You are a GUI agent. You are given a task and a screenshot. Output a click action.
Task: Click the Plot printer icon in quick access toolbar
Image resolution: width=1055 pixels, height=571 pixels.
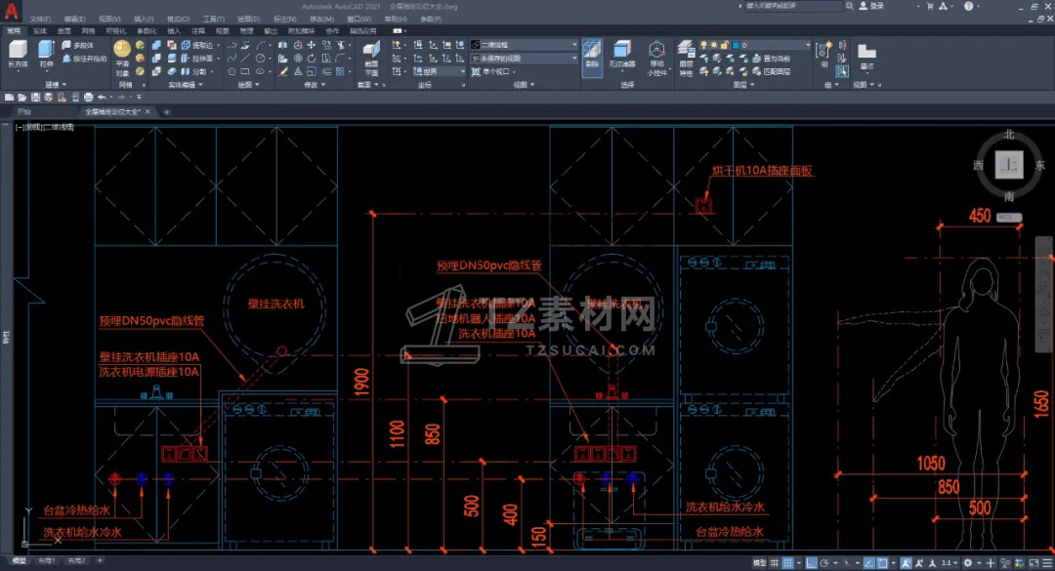click(88, 98)
